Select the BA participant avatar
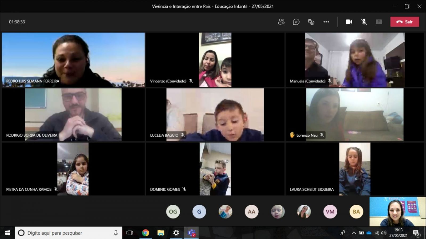 (x=356, y=212)
